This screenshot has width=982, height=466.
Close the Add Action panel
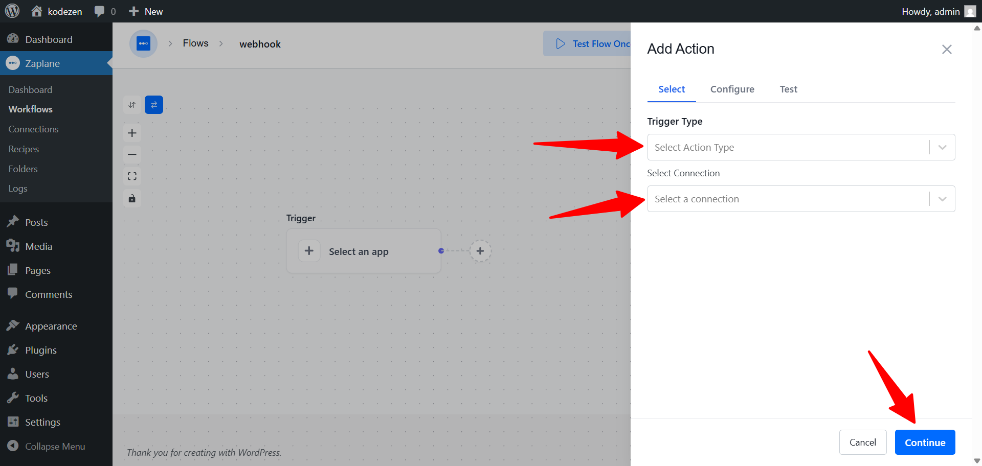pyautogui.click(x=947, y=49)
